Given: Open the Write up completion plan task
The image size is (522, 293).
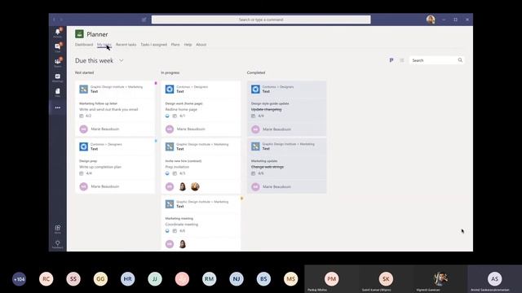Looking at the screenshot, I should pos(100,167).
